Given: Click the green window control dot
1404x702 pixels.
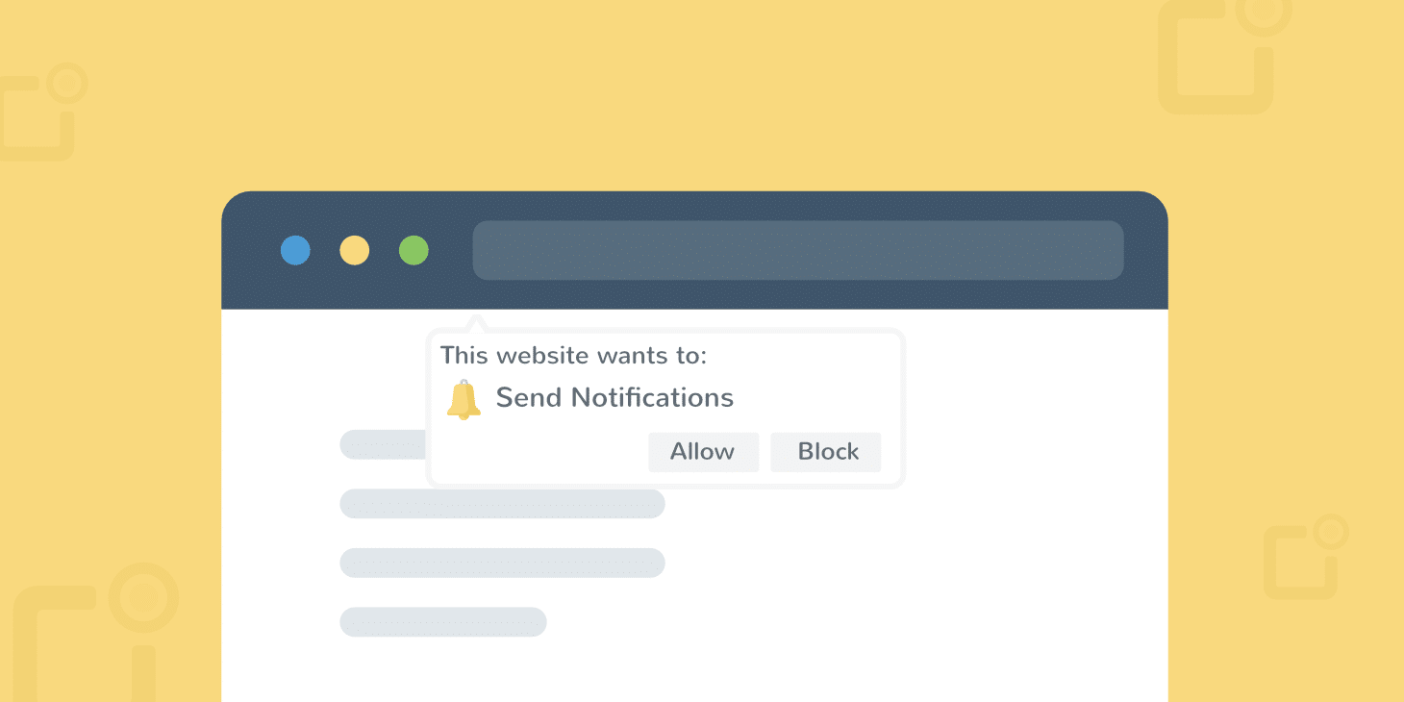Looking at the screenshot, I should coord(414,251).
